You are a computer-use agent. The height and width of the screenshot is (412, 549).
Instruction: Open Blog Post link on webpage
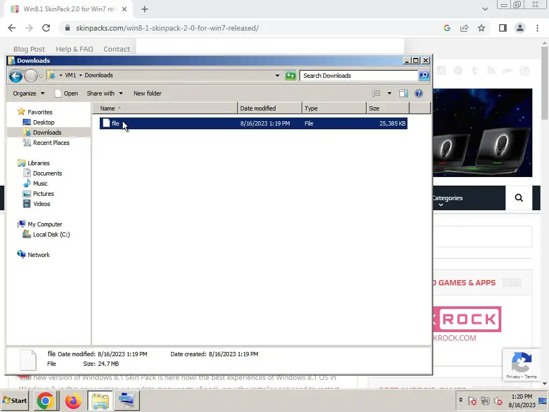tap(29, 49)
